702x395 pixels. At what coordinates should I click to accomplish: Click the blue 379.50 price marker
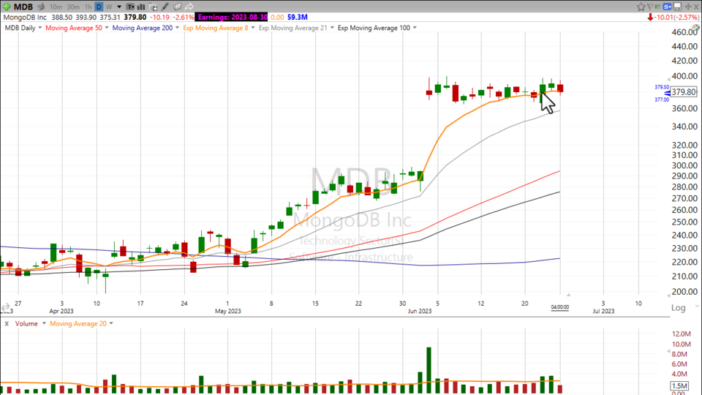tap(662, 87)
